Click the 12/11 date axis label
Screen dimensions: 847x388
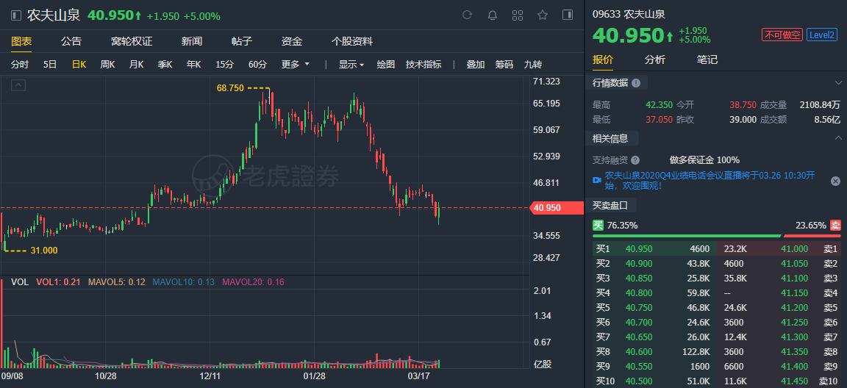(210, 375)
